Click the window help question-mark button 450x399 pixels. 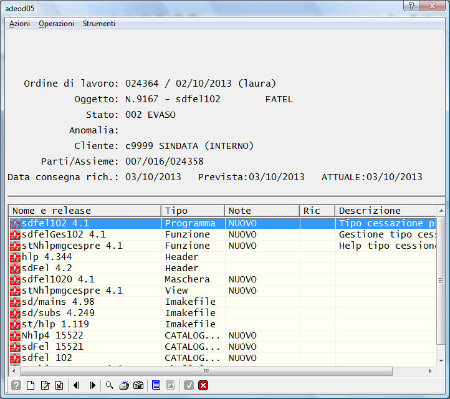(x=411, y=6)
